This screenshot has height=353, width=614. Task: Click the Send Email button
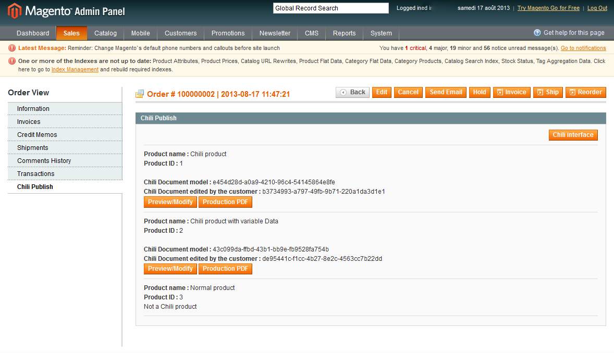[x=446, y=92]
